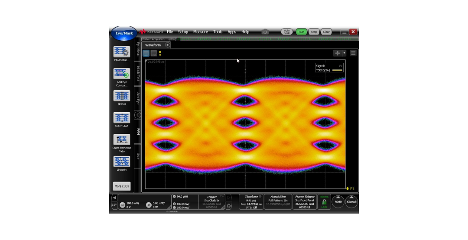
Task: Click the Auto Scale button
Action: click(287, 32)
